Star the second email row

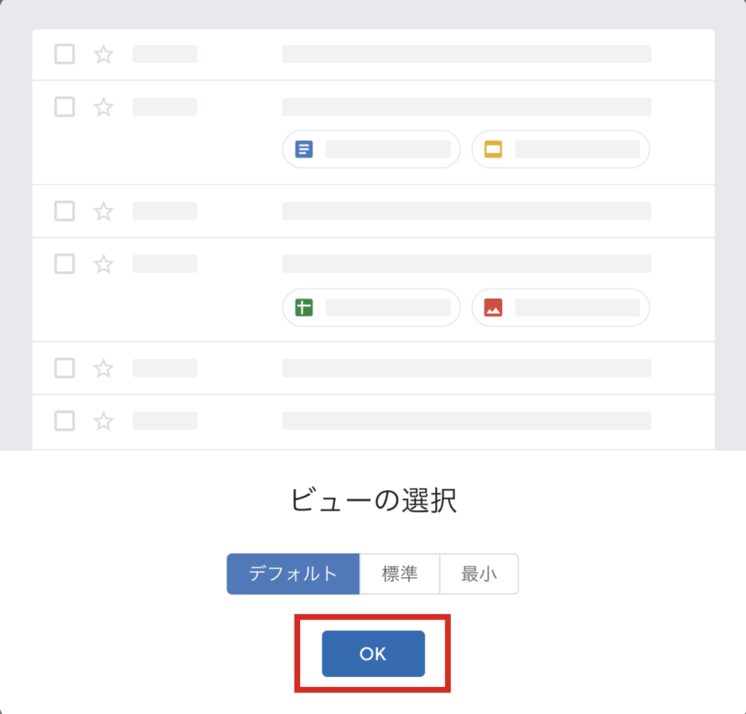[104, 107]
